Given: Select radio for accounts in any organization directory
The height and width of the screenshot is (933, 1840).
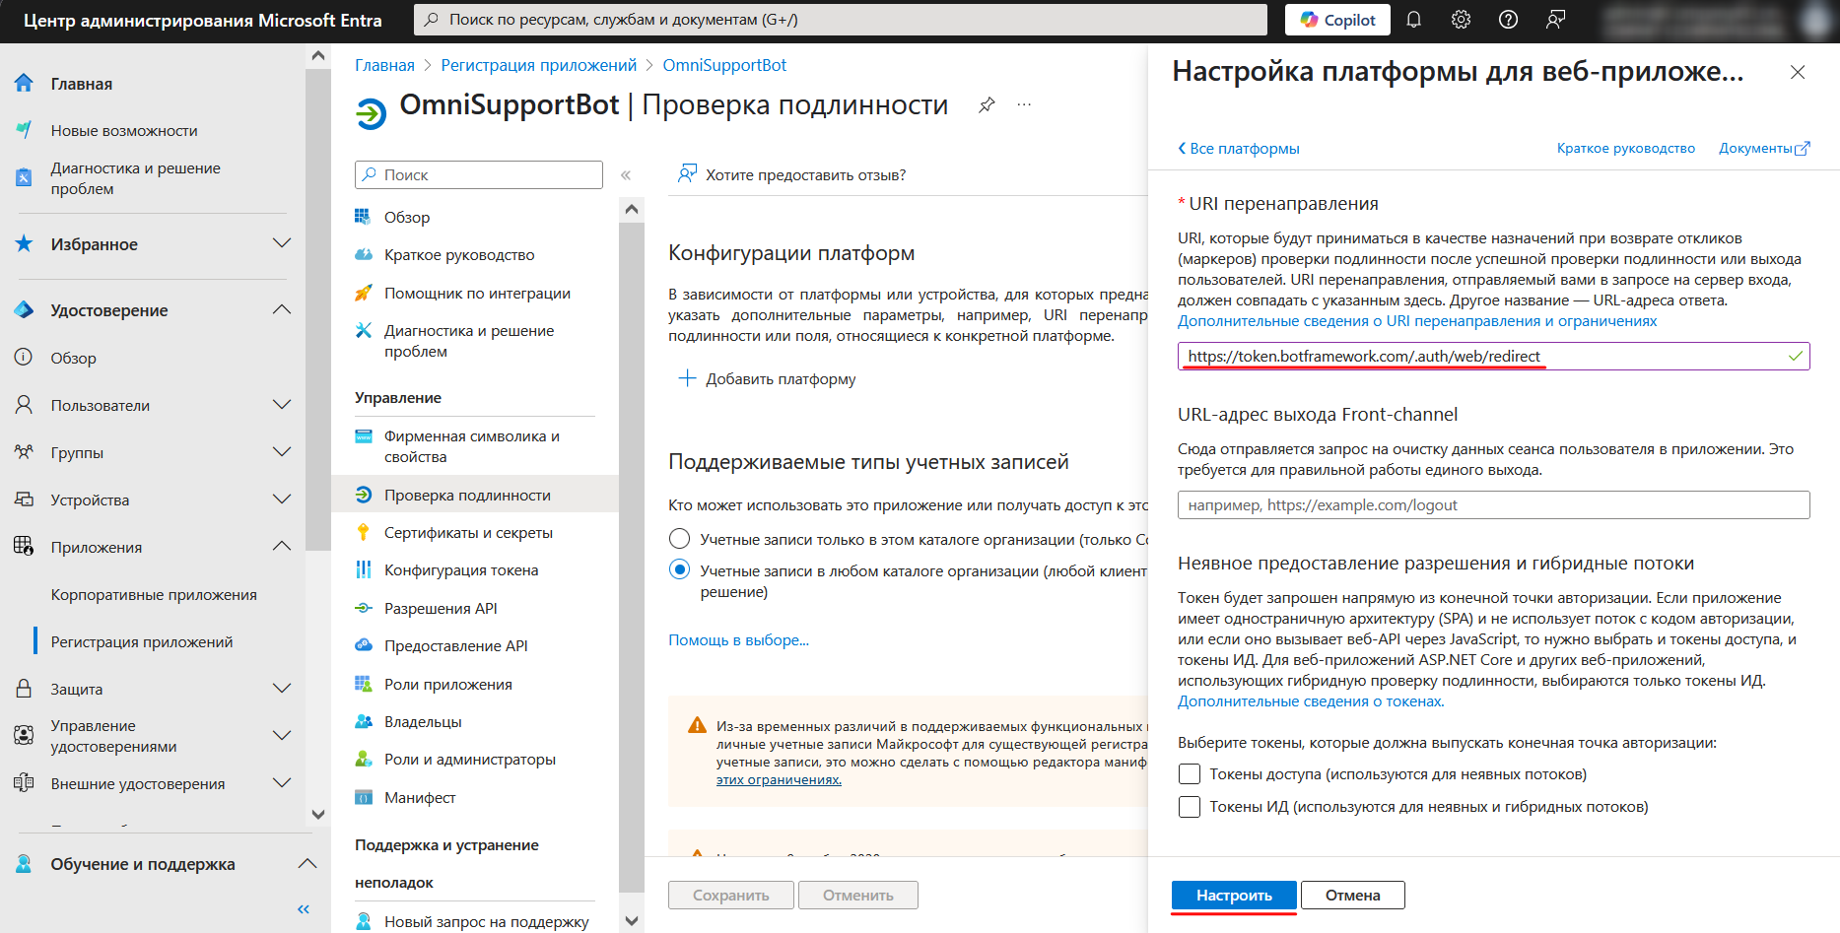Looking at the screenshot, I should tap(679, 569).
